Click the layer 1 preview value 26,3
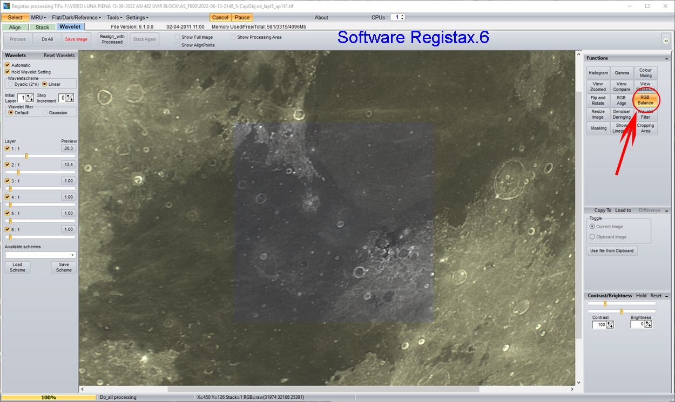Viewport: 675px width, 402px height. point(69,148)
